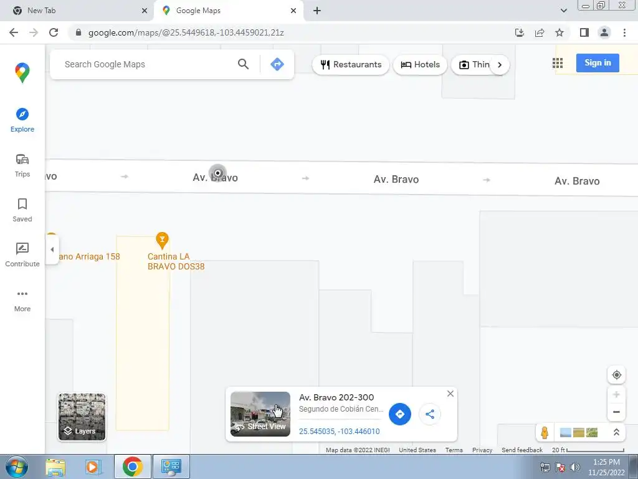Open the Chrome three-dot menu
The height and width of the screenshot is (479, 638).
[x=624, y=32]
